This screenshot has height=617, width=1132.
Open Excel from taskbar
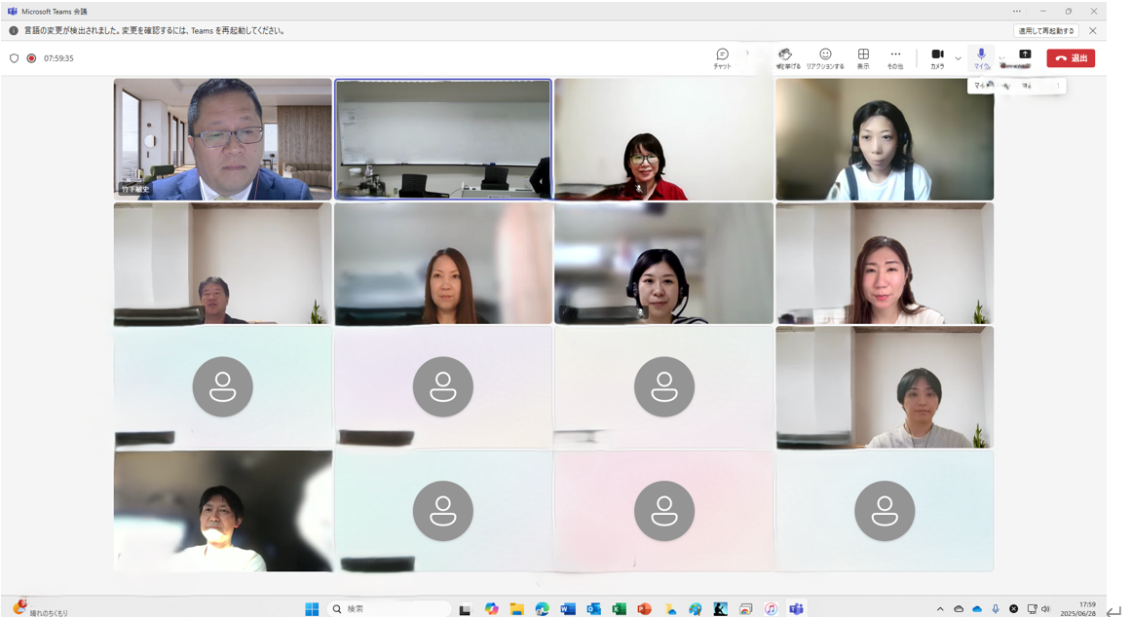619,609
